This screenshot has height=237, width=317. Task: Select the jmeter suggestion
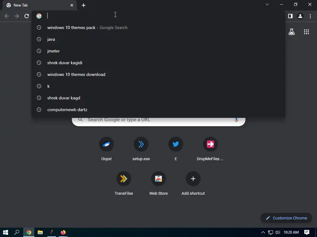[158, 51]
